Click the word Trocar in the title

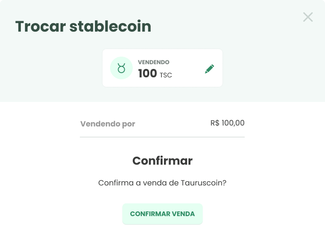click(x=41, y=26)
